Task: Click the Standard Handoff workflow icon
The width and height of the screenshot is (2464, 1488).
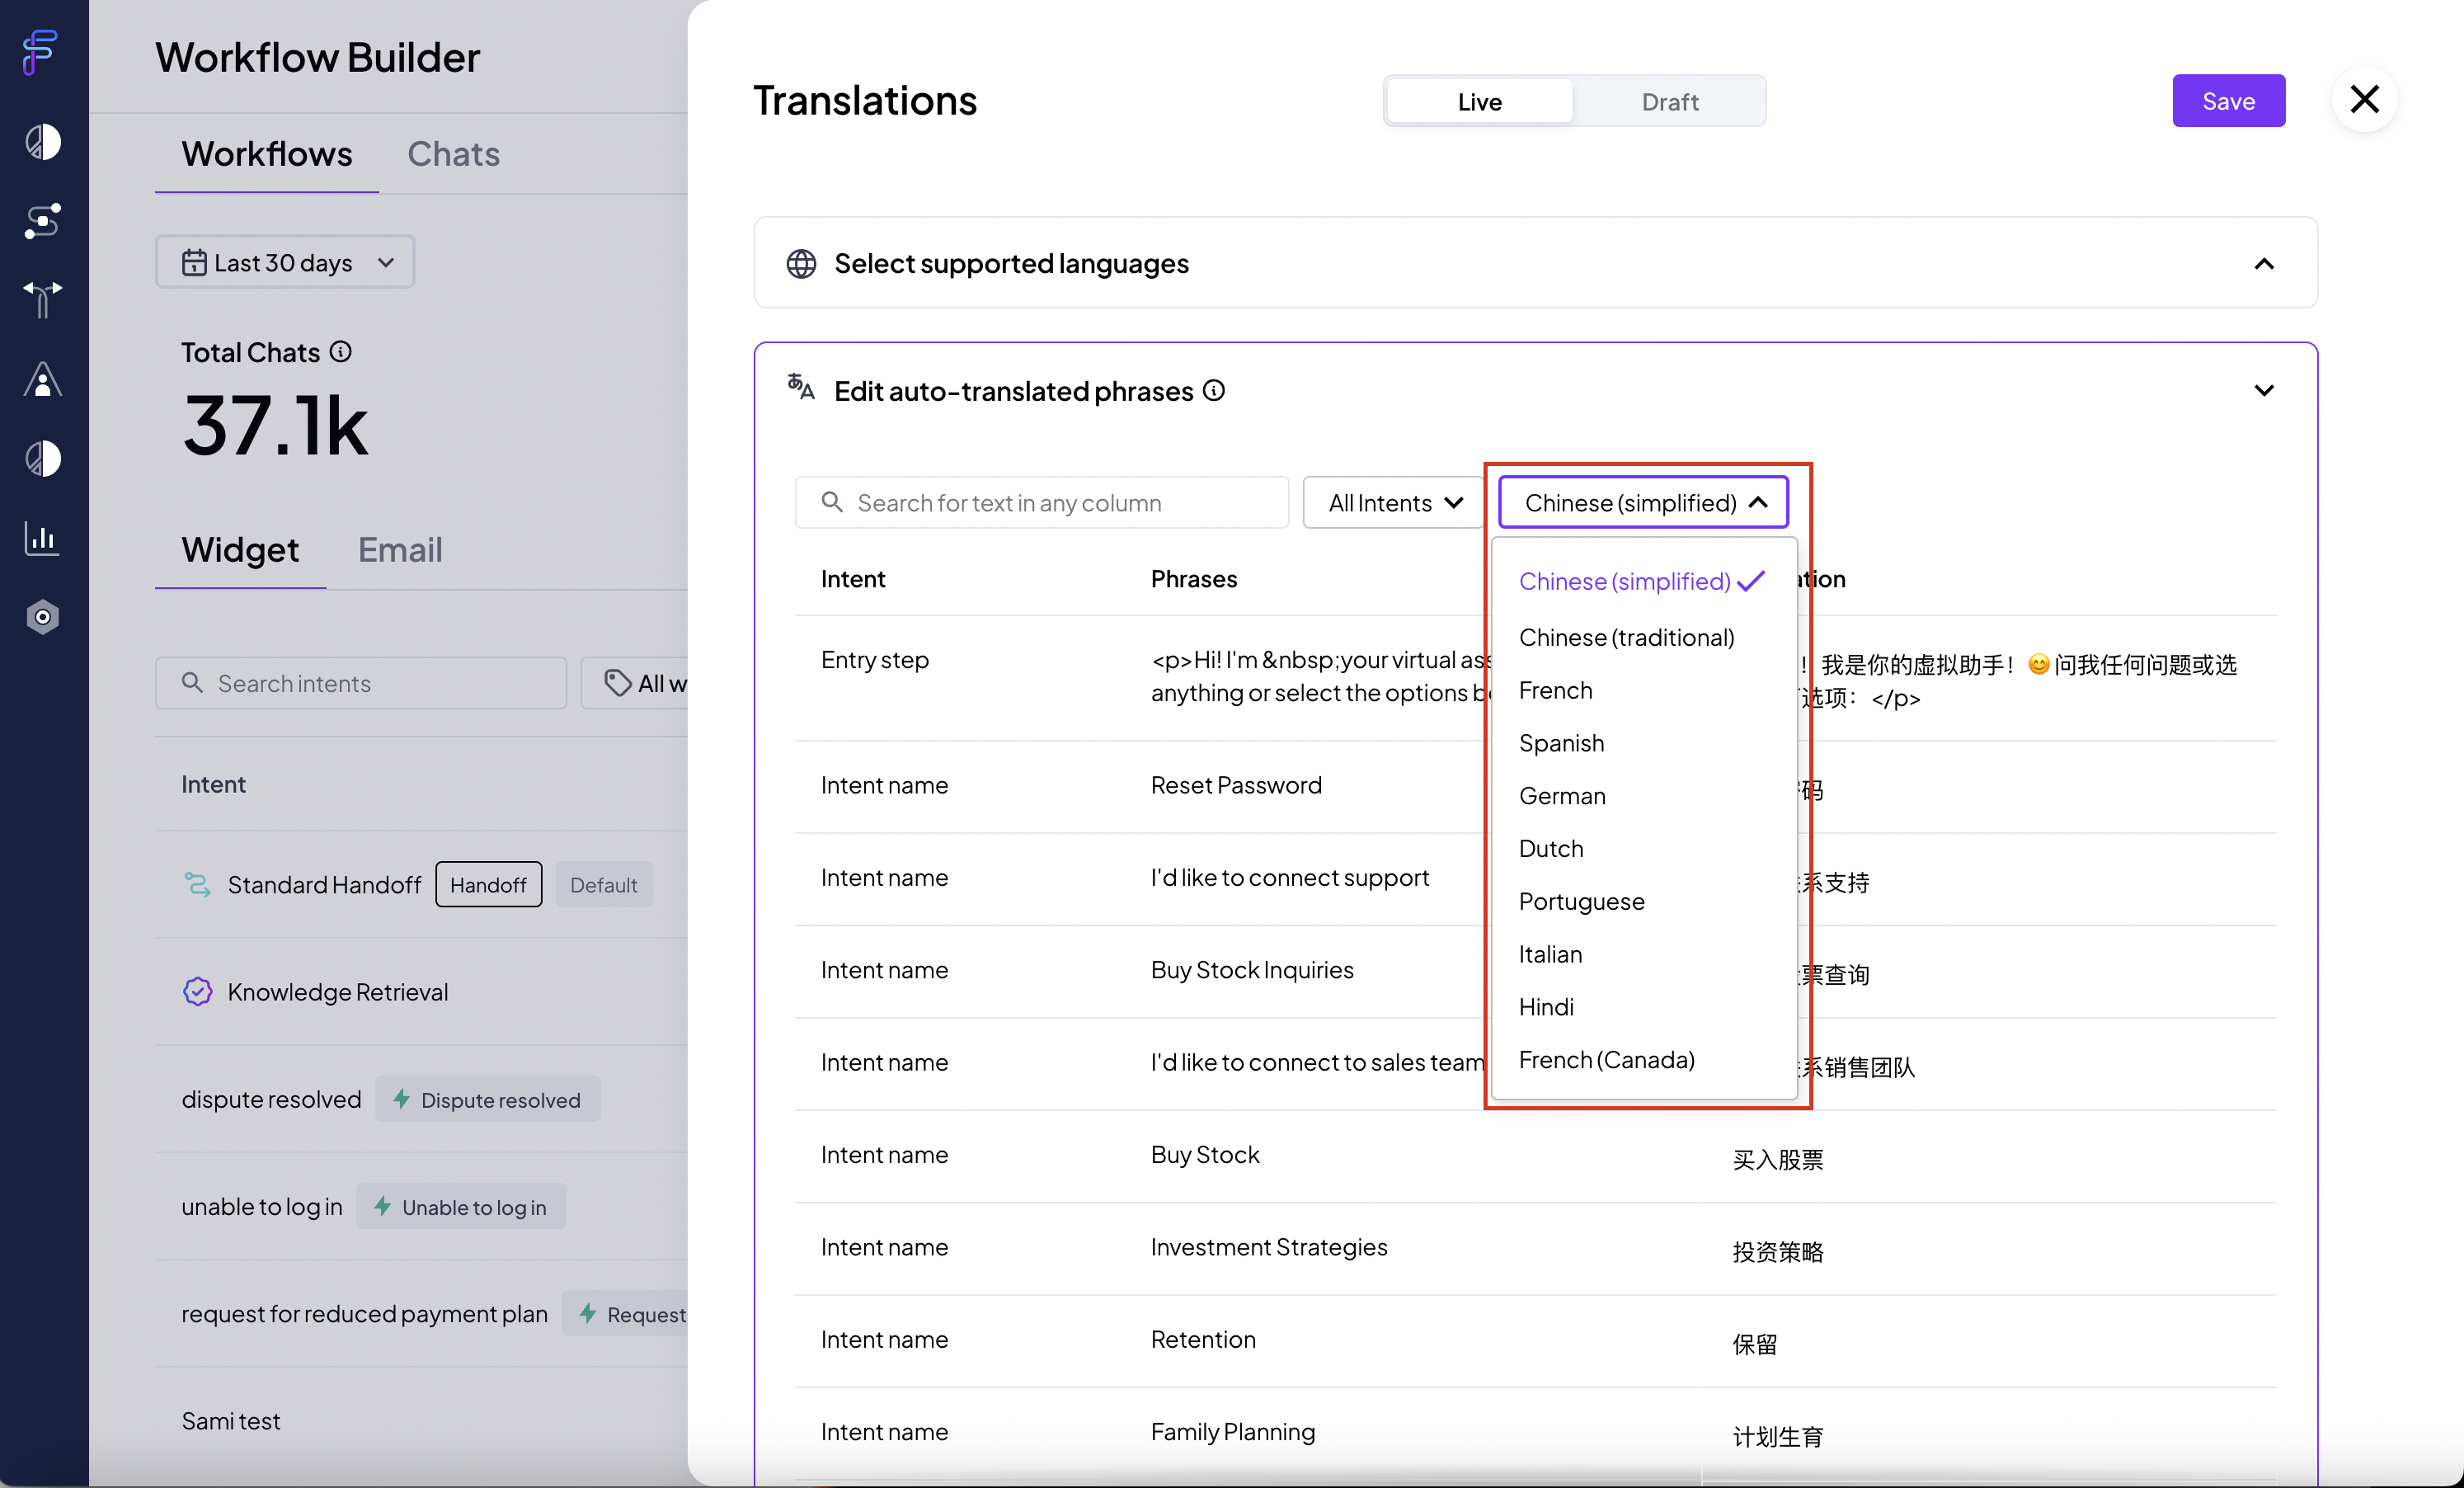Action: pos(198,885)
